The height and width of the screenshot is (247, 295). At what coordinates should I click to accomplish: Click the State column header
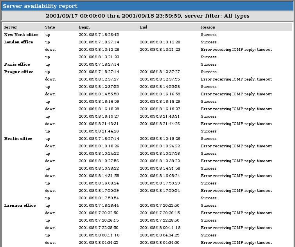coord(50,27)
